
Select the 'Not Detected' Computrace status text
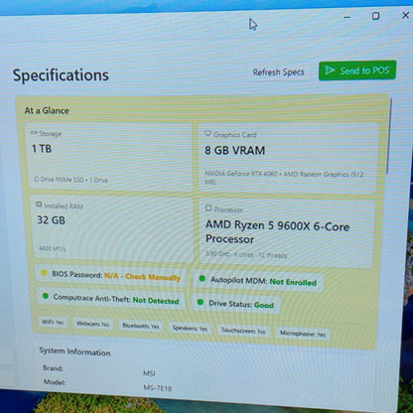[156, 301]
